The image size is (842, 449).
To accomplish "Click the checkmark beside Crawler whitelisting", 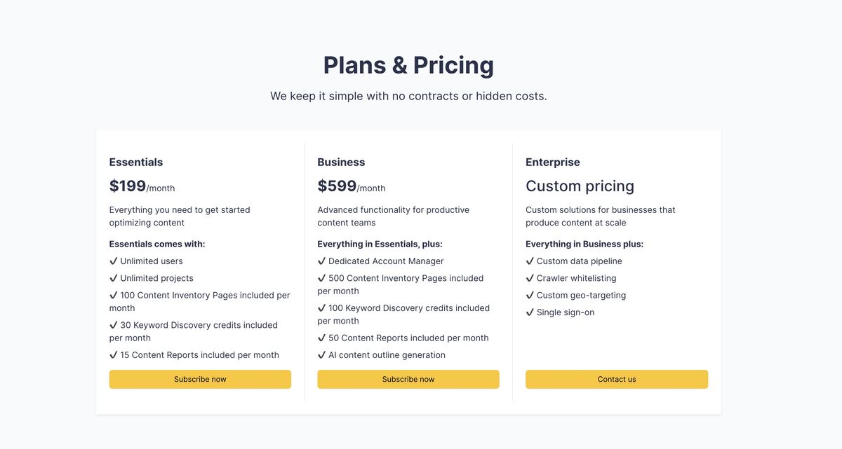I will click(x=530, y=278).
